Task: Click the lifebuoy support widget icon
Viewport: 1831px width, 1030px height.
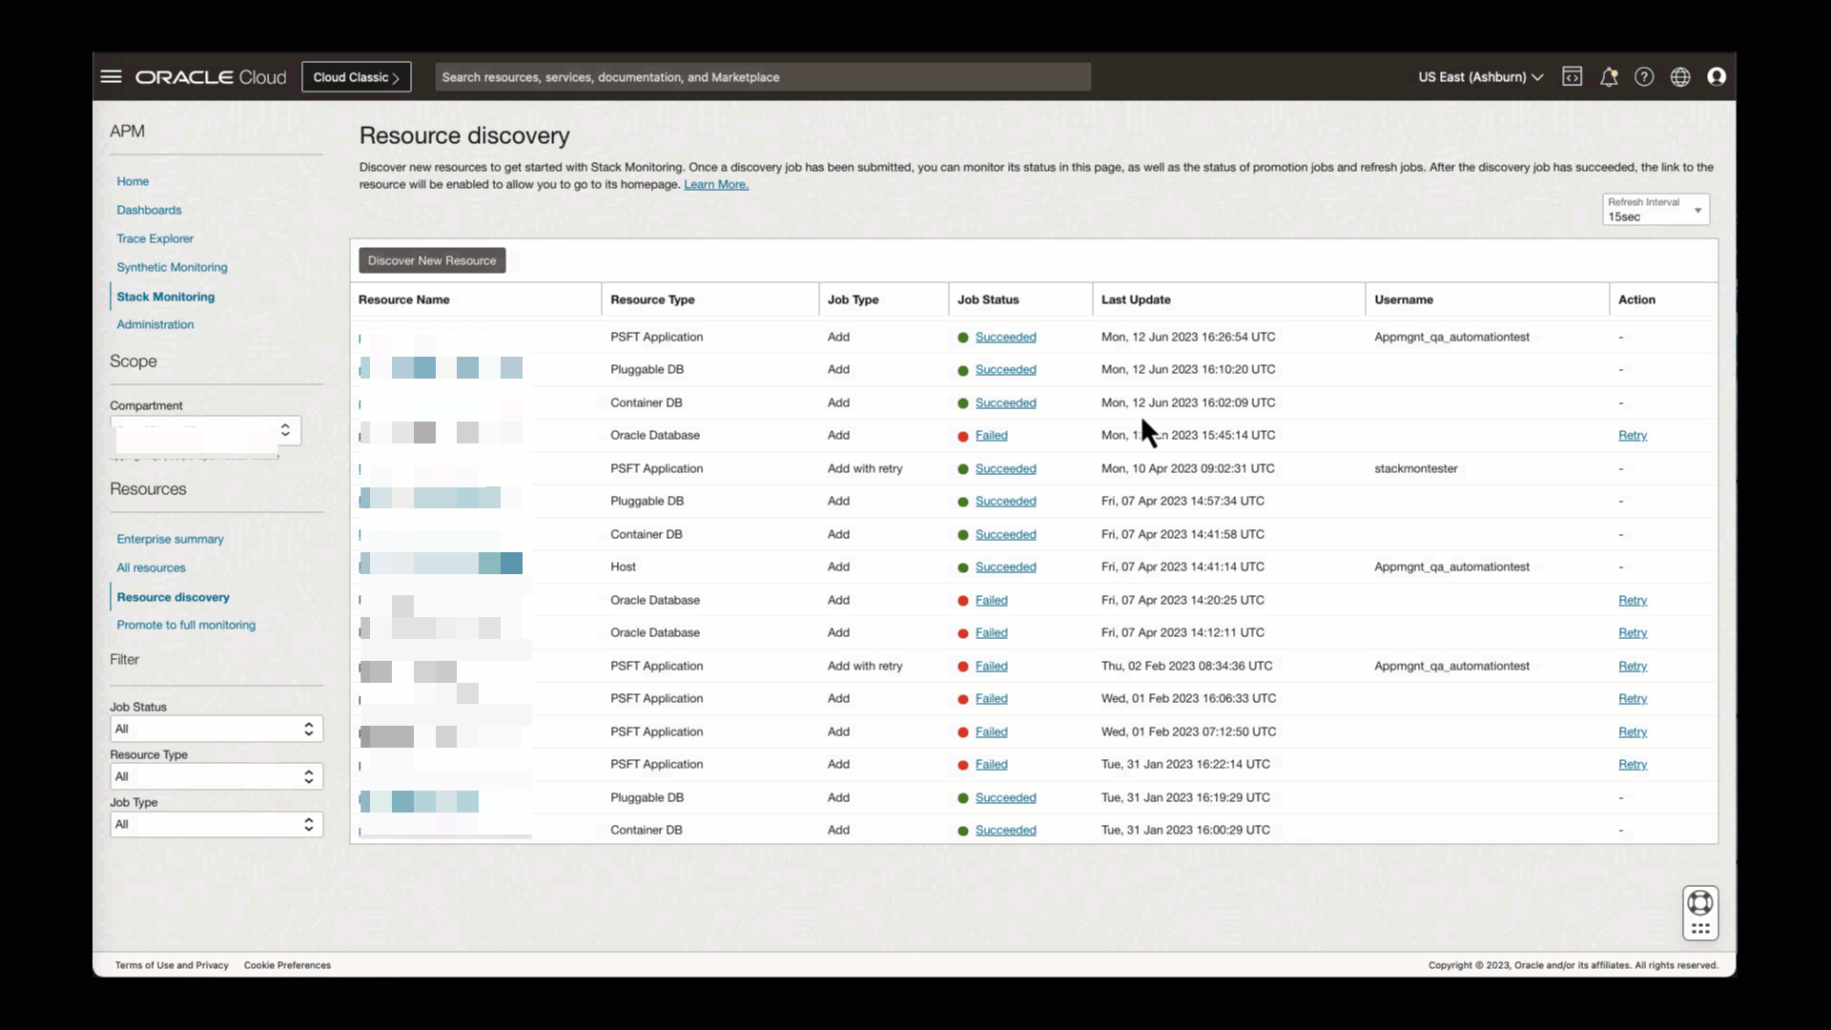Action: point(1700,902)
